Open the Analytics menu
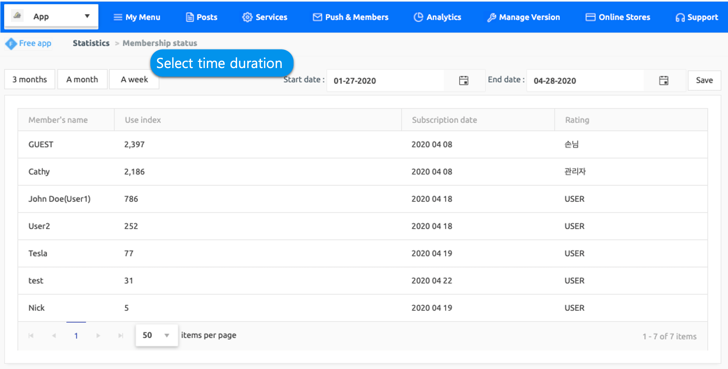This screenshot has height=369, width=728. coord(437,17)
